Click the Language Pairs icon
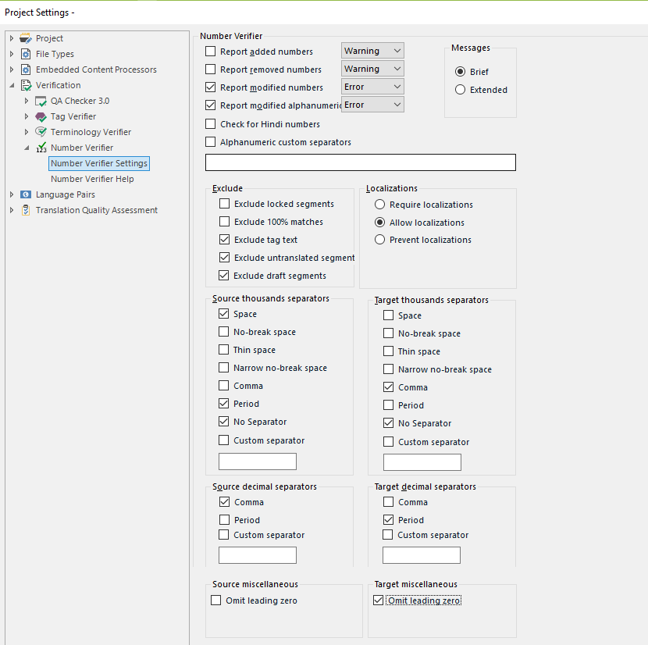 tap(26, 194)
